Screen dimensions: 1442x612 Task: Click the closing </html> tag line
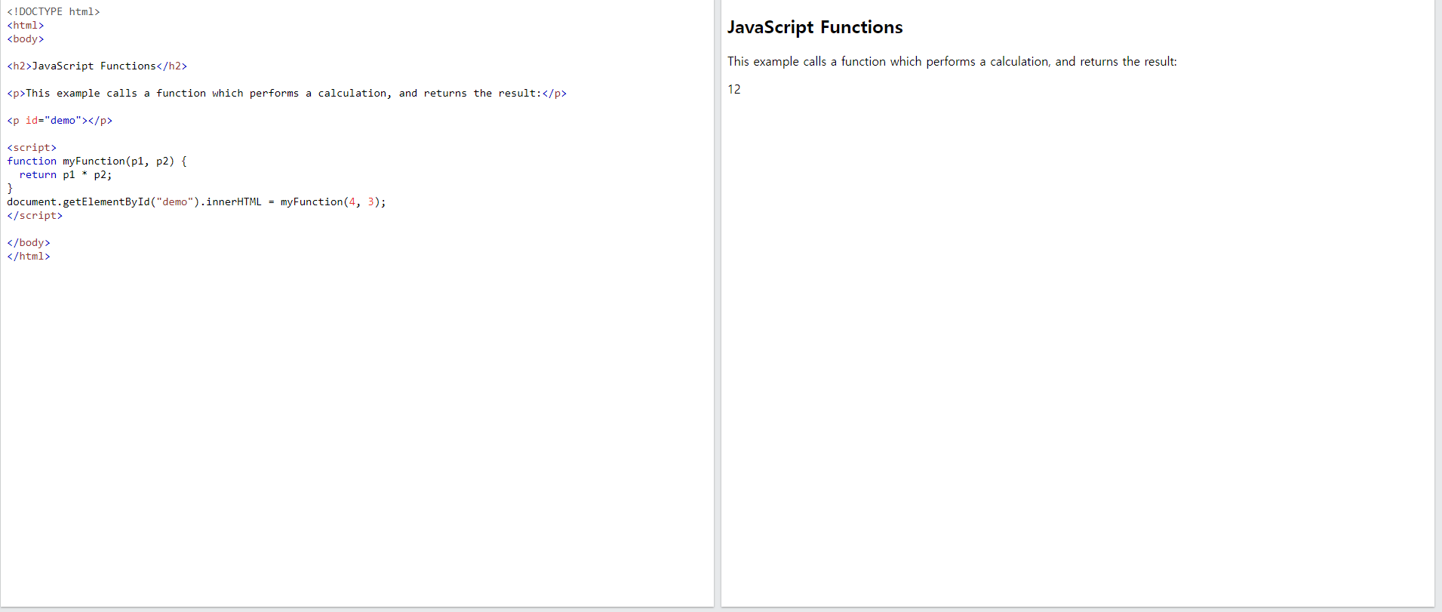click(x=29, y=256)
